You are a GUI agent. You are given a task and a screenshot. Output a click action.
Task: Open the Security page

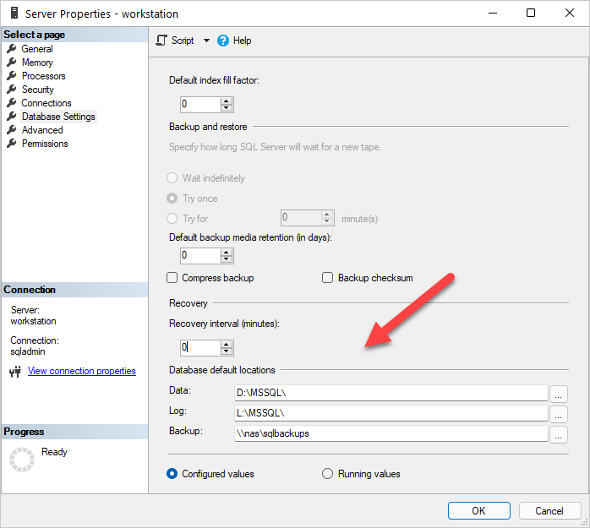[x=38, y=90]
